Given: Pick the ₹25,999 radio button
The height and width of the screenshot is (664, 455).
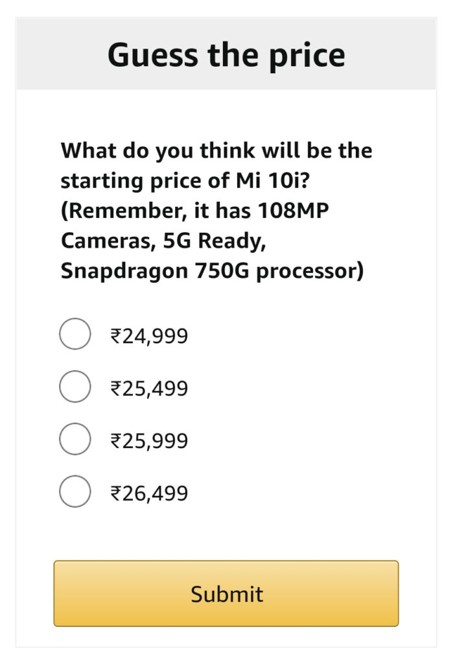Looking at the screenshot, I should (75, 439).
